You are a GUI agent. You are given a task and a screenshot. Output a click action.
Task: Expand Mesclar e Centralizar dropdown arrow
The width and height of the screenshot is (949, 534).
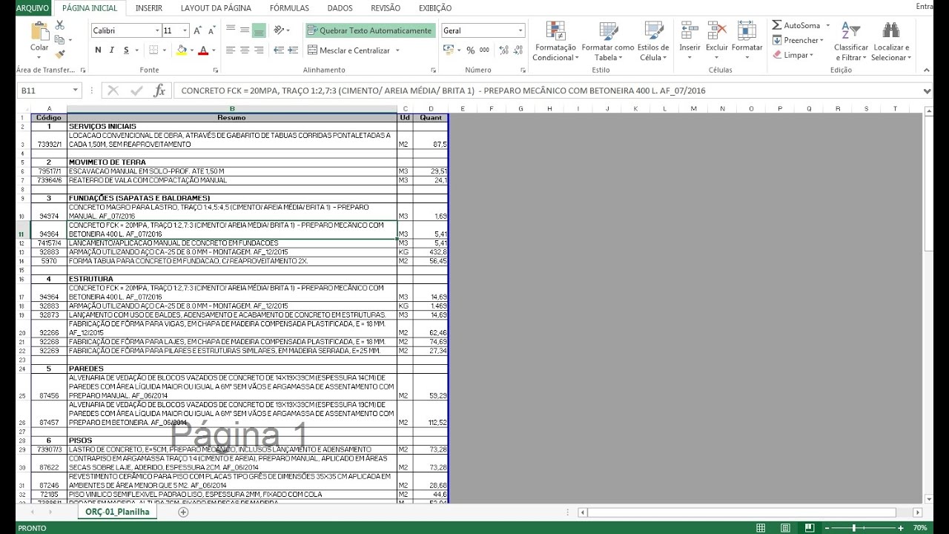pyautogui.click(x=398, y=50)
